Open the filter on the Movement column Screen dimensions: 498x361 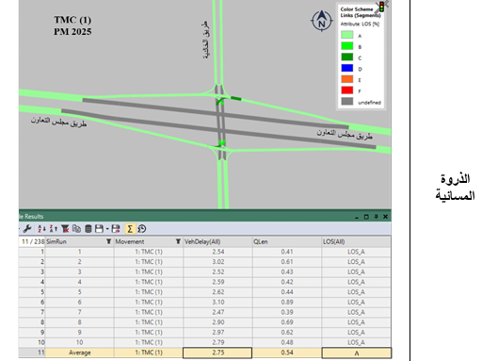click(178, 241)
